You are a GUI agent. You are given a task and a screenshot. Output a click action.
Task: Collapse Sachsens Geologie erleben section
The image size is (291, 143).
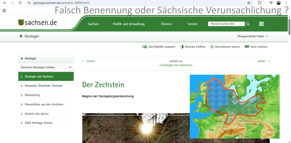[70, 67]
